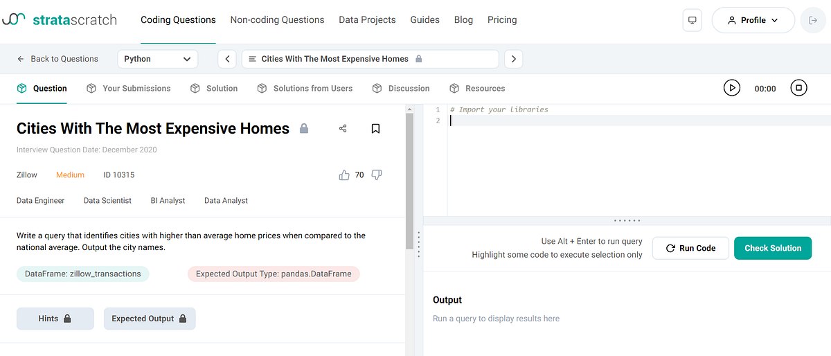Image resolution: width=831 pixels, height=356 pixels.
Task: Open the Discussion tab
Action: (401, 88)
